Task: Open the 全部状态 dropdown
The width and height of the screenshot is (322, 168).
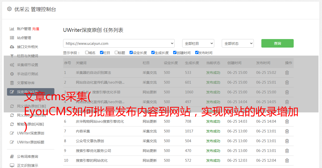Action: pyautogui.click(x=238, y=43)
